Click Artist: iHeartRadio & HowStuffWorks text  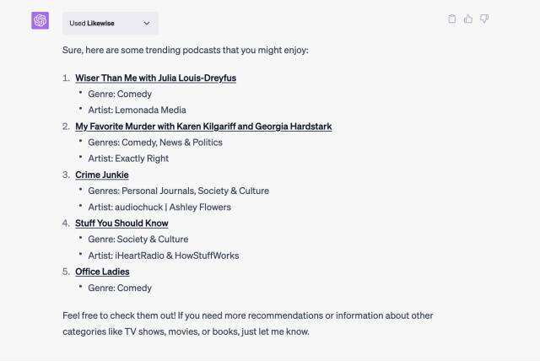pos(171,256)
